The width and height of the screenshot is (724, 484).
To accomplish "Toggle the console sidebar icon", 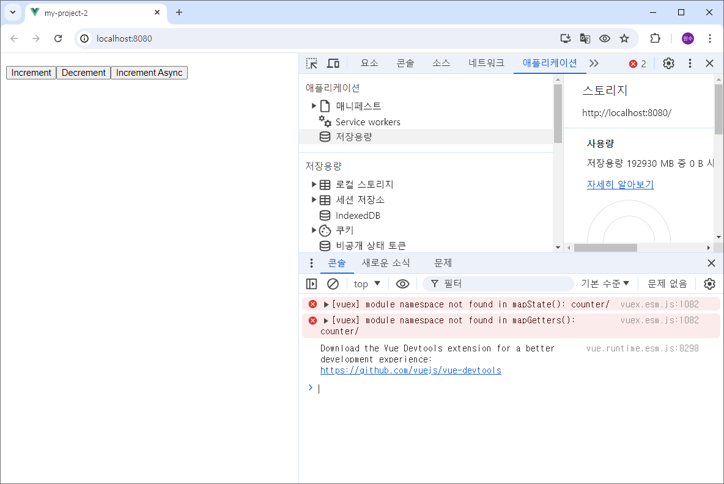I will point(312,284).
